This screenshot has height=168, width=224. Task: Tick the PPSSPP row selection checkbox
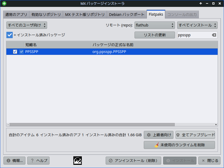click(x=15, y=52)
